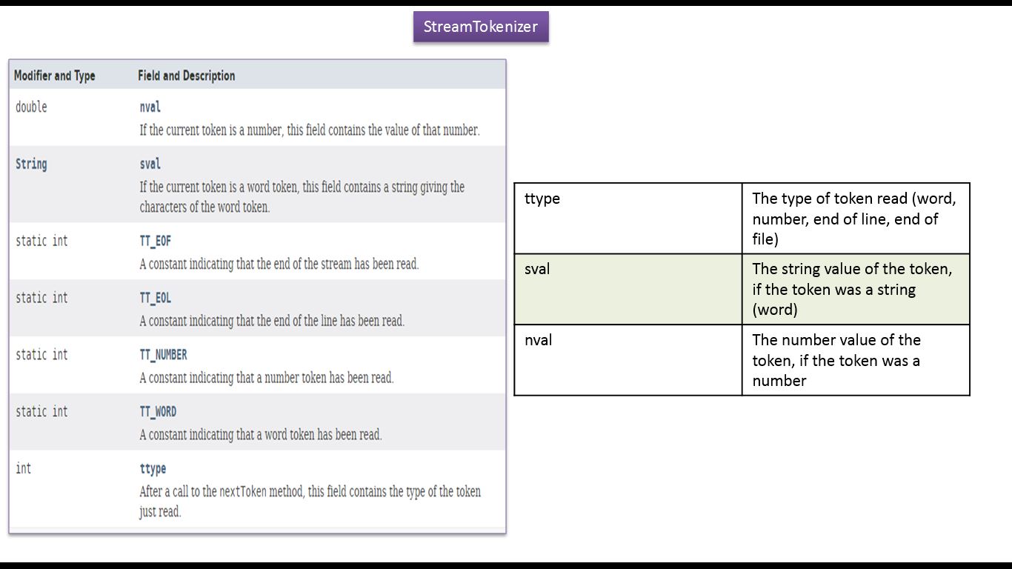Click the String type link
Screen dimensions: 1012x569
coord(31,164)
